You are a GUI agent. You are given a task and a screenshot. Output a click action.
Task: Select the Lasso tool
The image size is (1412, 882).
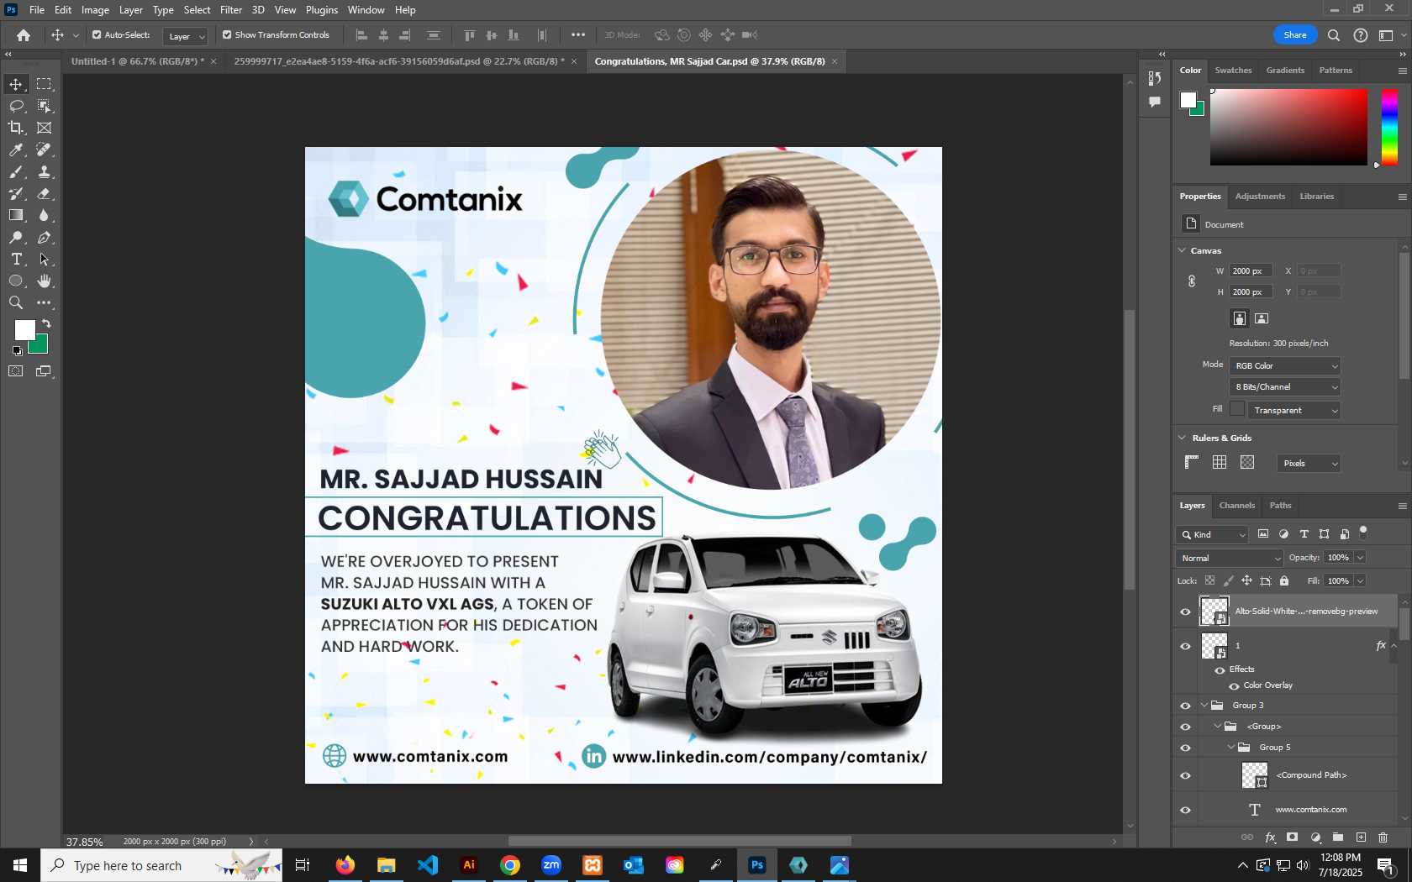click(16, 106)
